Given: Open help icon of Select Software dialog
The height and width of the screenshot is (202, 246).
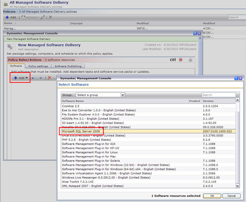Looking at the screenshot, I should (x=236, y=78).
